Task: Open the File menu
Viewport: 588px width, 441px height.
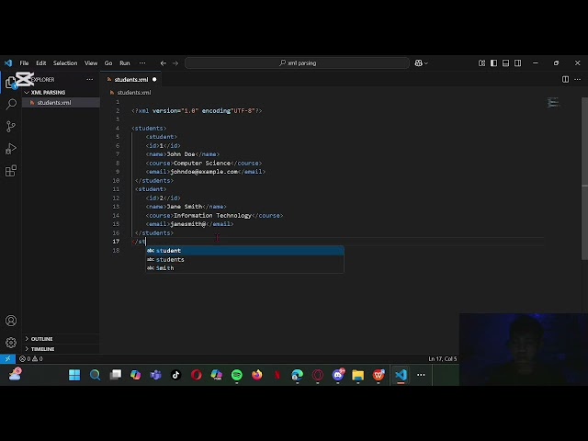Action: [24, 63]
